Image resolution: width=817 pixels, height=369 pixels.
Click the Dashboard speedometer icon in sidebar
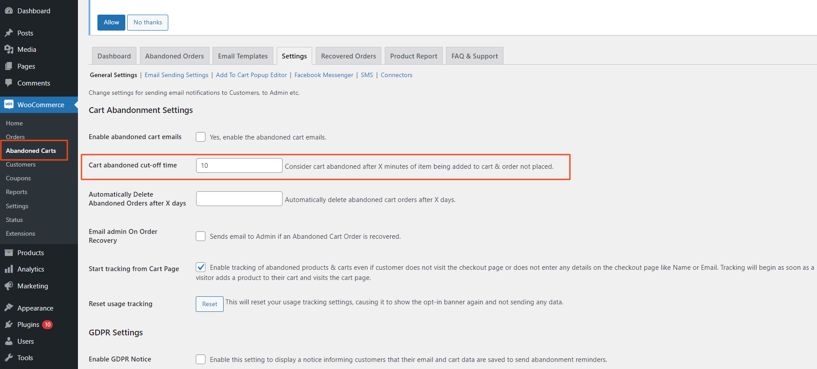[x=9, y=11]
